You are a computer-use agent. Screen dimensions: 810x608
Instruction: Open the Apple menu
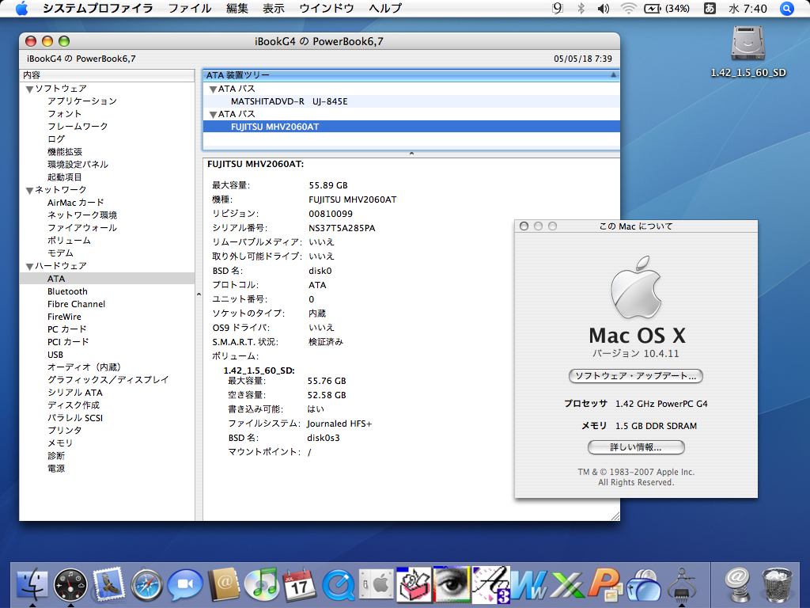tap(21, 8)
